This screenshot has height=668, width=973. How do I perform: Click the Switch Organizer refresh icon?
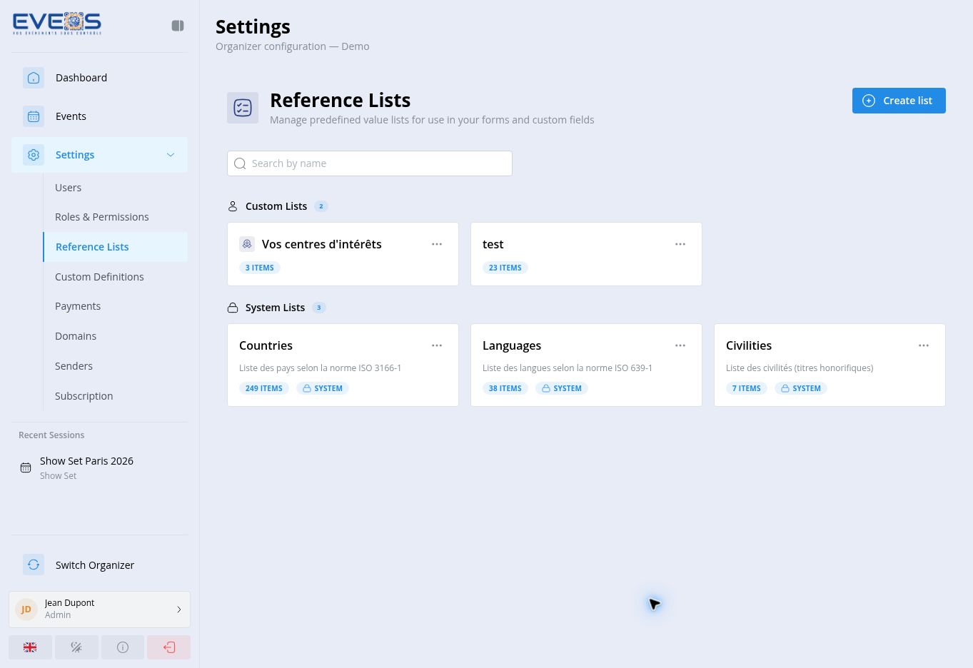click(34, 565)
